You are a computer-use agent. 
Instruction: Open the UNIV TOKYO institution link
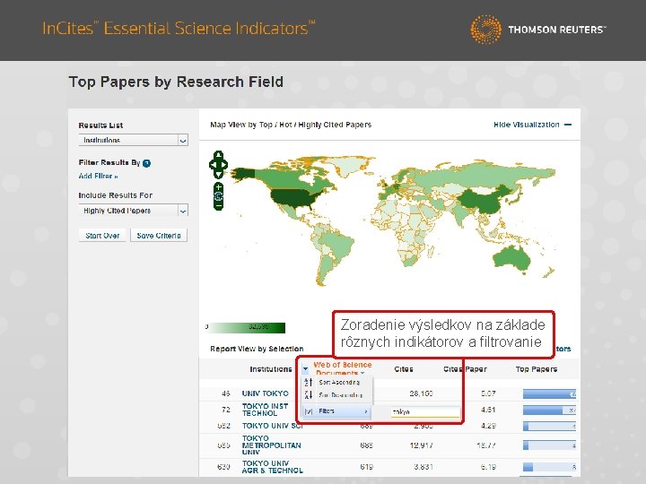click(265, 393)
